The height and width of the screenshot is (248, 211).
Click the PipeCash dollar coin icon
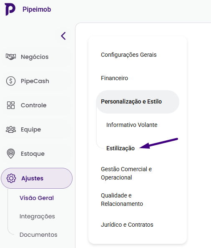point(11,81)
